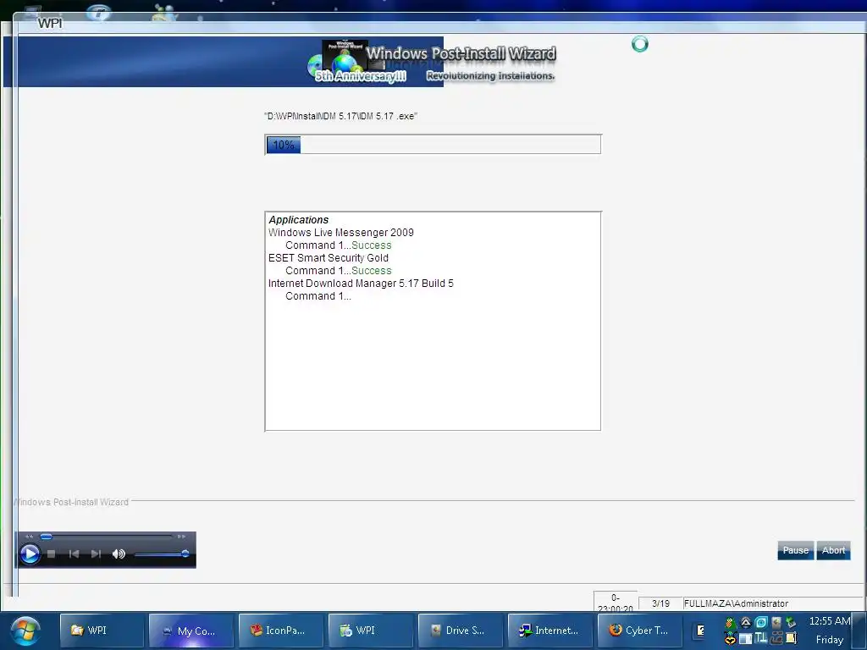Switch to Drive S... taskbar button

coord(460,630)
